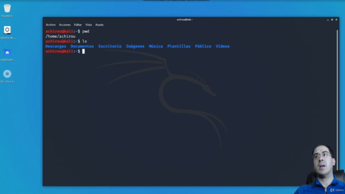Viewport: 345px width, 194px height.
Task: Click the ls command text
Action: [85, 41]
